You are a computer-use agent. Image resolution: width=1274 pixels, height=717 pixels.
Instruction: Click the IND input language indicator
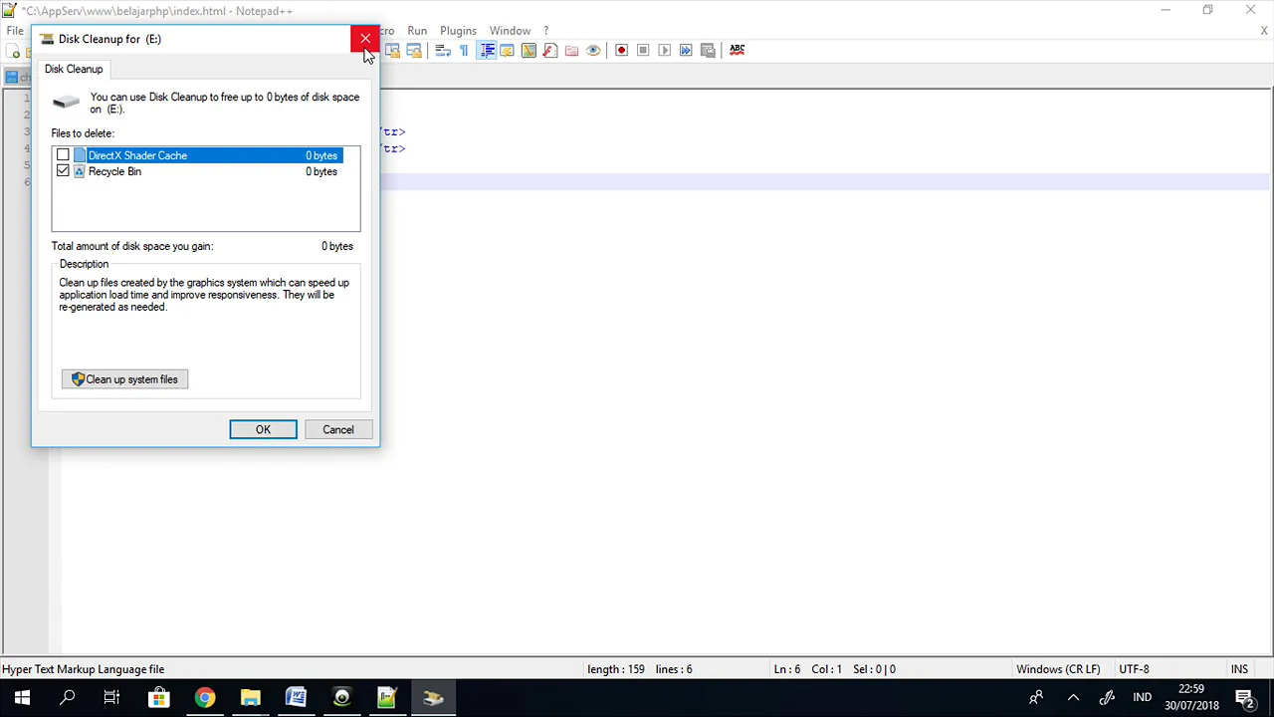point(1142,698)
